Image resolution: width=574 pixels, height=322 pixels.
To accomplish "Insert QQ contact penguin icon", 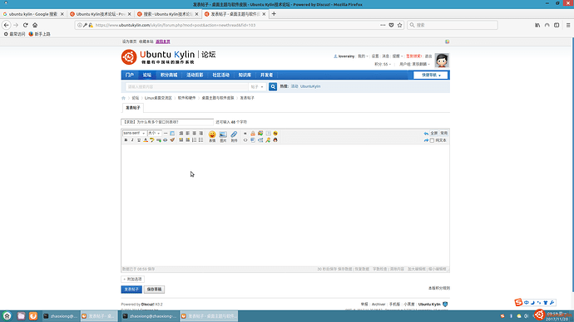I will click(x=275, y=139).
